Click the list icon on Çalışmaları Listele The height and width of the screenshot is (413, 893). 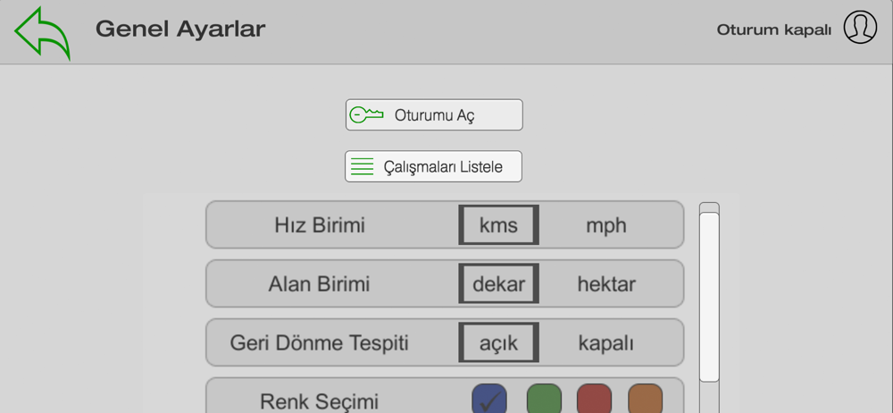(x=362, y=167)
